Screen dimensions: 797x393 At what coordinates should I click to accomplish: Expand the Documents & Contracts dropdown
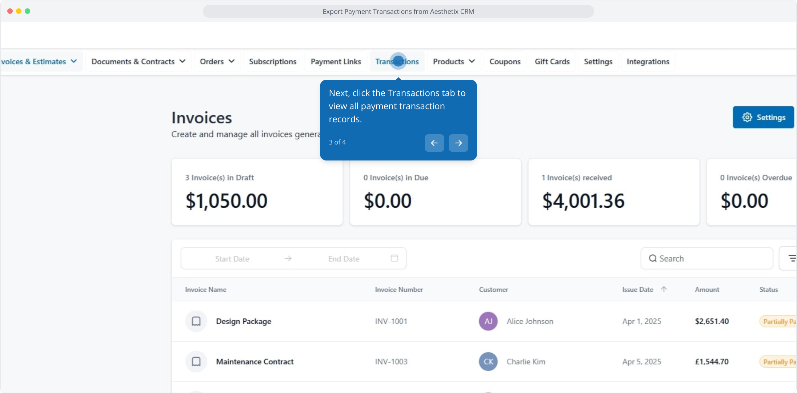[x=138, y=61]
